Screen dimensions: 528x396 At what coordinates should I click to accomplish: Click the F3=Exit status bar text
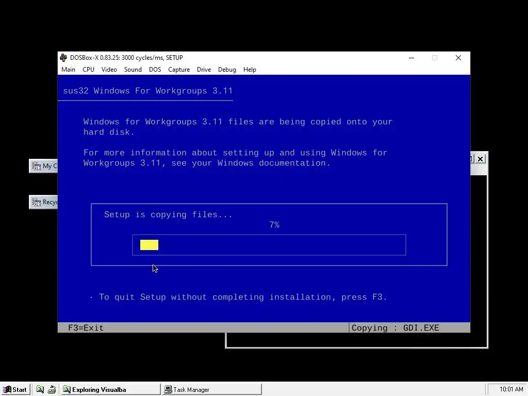86,327
